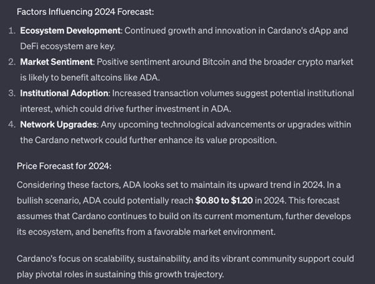This screenshot has width=375, height=284.
Task: Click list number 2 marker
Action: point(12,62)
